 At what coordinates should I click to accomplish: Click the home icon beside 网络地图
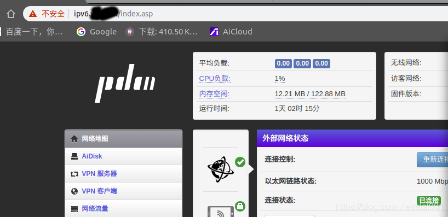(74, 139)
